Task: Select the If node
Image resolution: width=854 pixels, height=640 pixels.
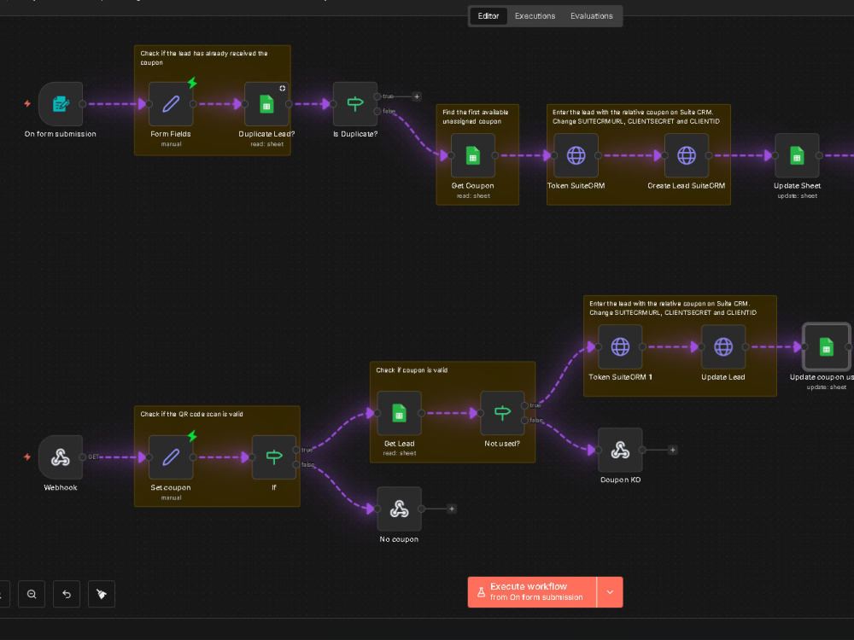Action: (x=274, y=457)
